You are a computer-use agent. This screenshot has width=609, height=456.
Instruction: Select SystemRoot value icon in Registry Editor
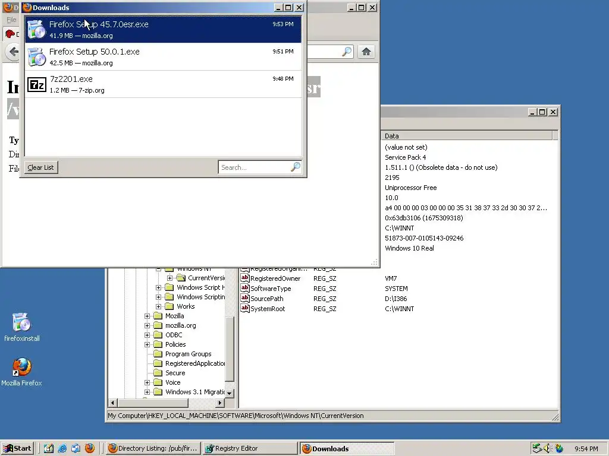(x=244, y=308)
